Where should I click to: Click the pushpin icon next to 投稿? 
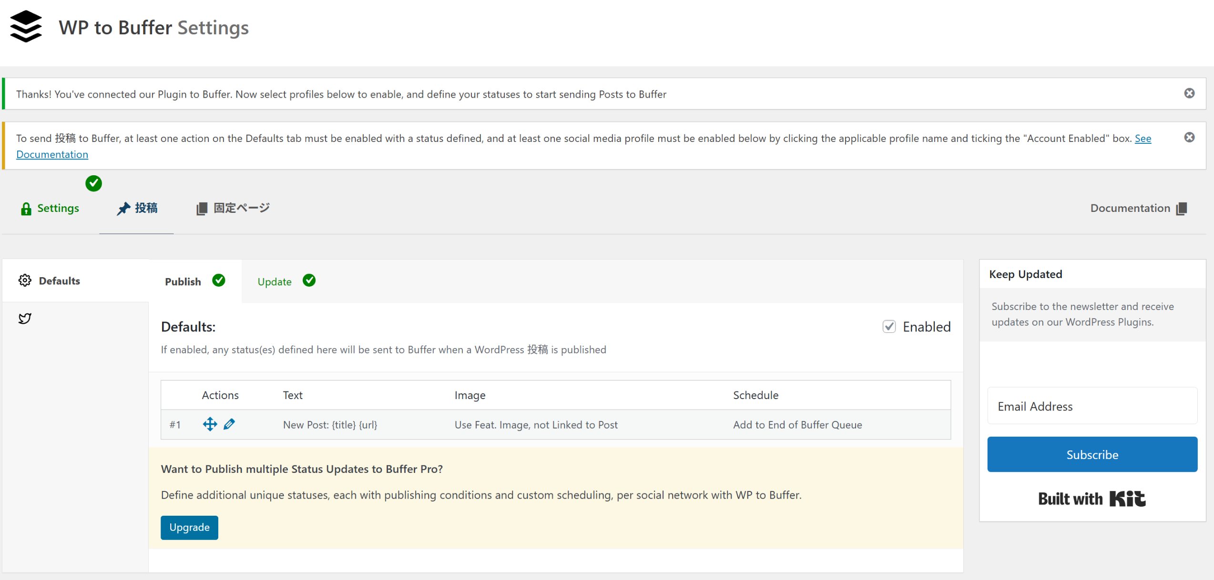[123, 209]
